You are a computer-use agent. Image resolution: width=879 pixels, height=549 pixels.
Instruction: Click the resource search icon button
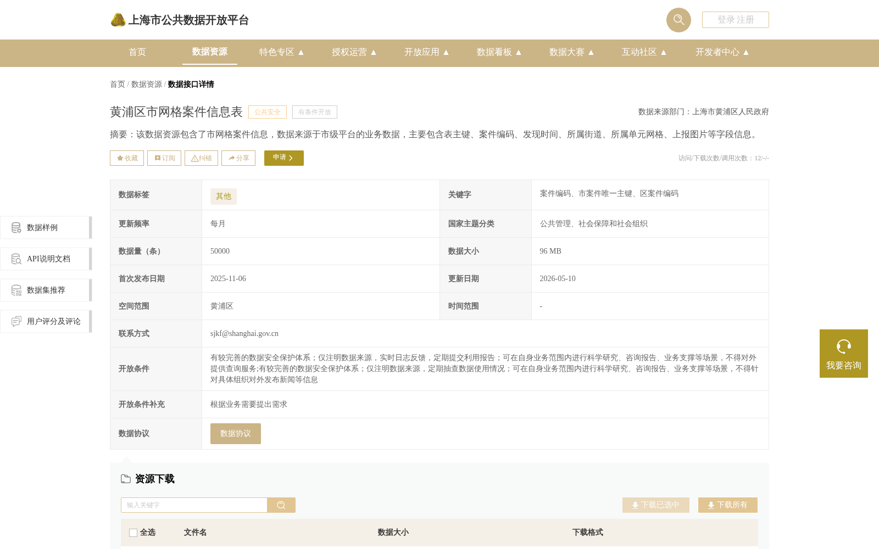pos(281,505)
